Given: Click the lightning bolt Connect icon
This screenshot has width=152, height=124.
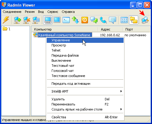Looking at the screenshot, I should pos(6,20).
